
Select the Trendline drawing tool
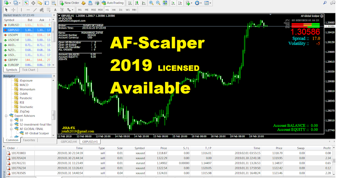tap(35, 10)
